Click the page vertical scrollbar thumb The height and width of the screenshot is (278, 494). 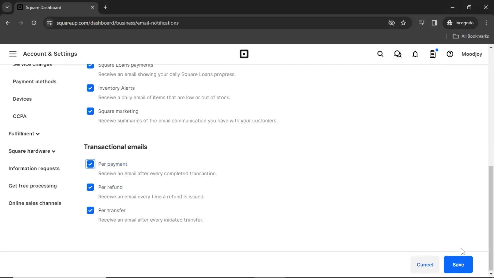pyautogui.click(x=491, y=218)
